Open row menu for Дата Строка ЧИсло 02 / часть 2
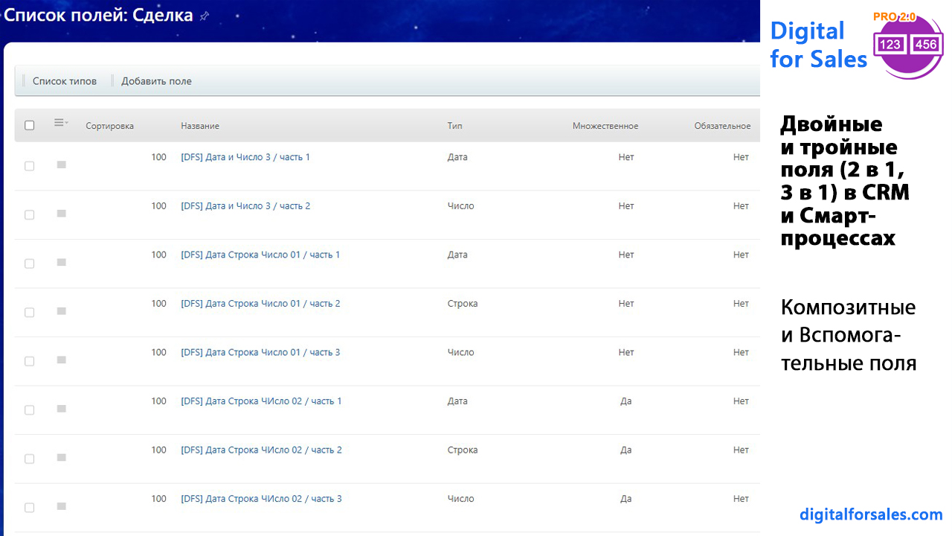Screen dimensions: 952x536 [x=62, y=457]
